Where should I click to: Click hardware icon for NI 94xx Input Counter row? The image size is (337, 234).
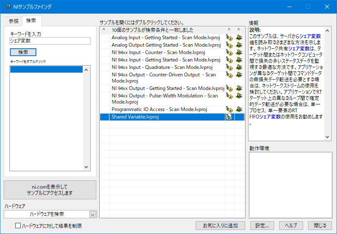tap(239, 52)
